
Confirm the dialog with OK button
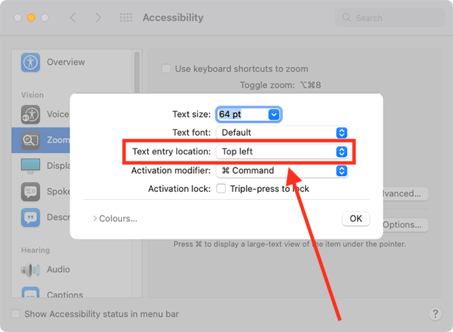tap(355, 219)
